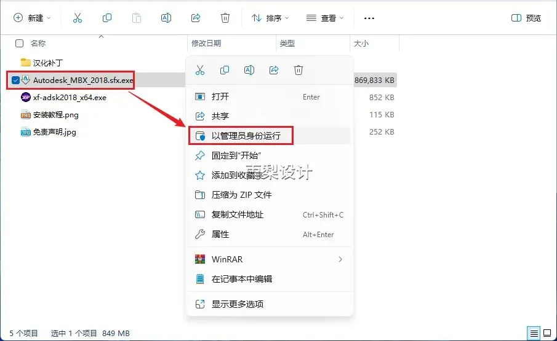
Task: Click the 汉化补丁 folder icon
Action: (26, 63)
